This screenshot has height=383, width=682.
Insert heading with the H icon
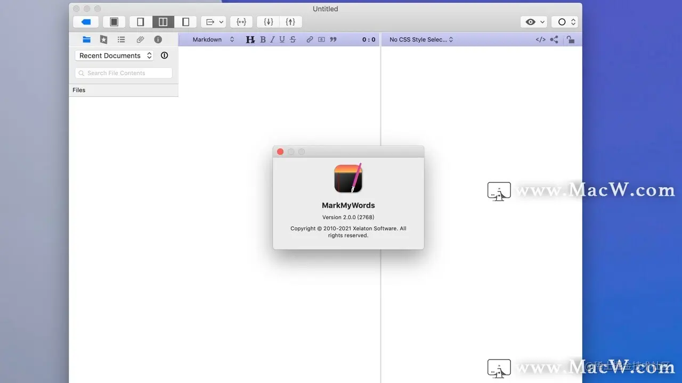point(250,39)
